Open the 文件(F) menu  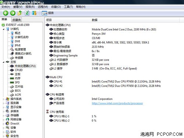click(6, 7)
